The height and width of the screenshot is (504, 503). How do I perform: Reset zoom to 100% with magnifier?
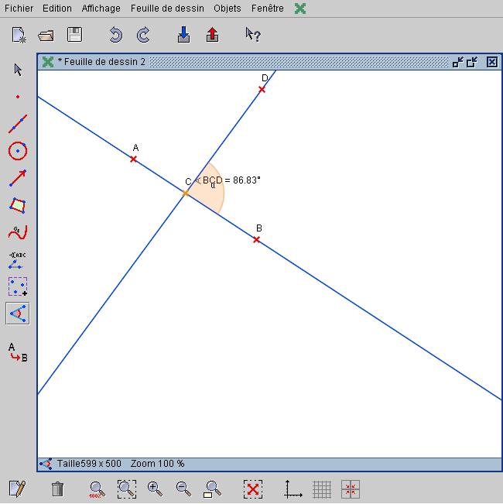tap(97, 489)
